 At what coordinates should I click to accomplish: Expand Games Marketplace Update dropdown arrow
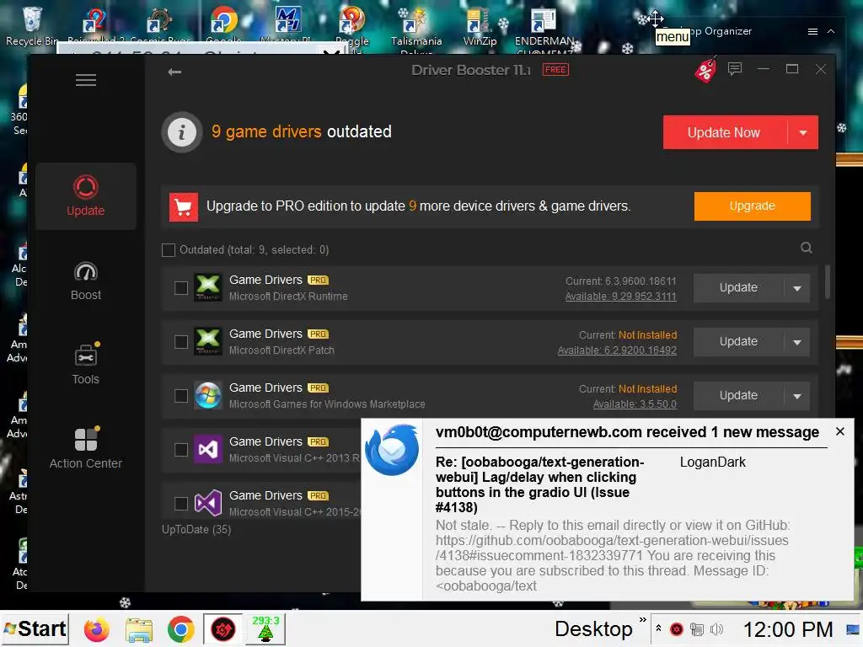tap(797, 396)
